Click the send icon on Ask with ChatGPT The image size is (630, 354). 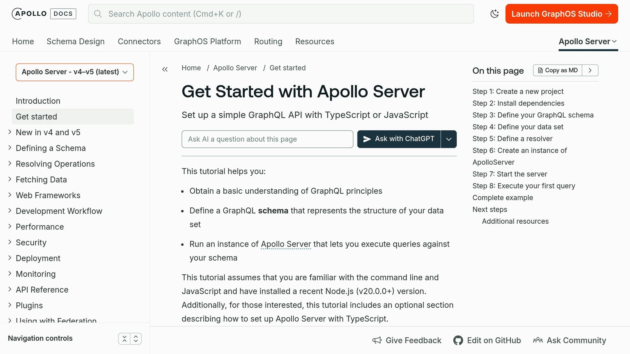click(x=367, y=139)
